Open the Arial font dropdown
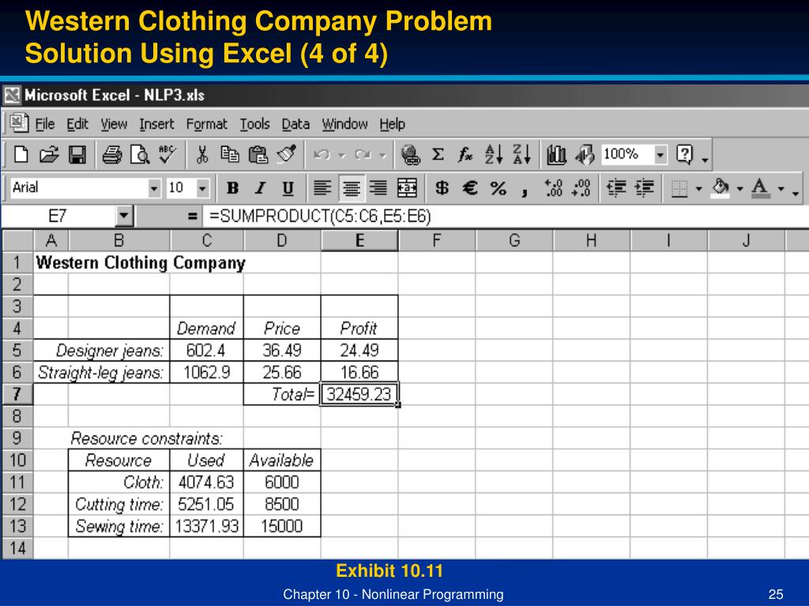Screen dimensions: 809x606 (154, 188)
